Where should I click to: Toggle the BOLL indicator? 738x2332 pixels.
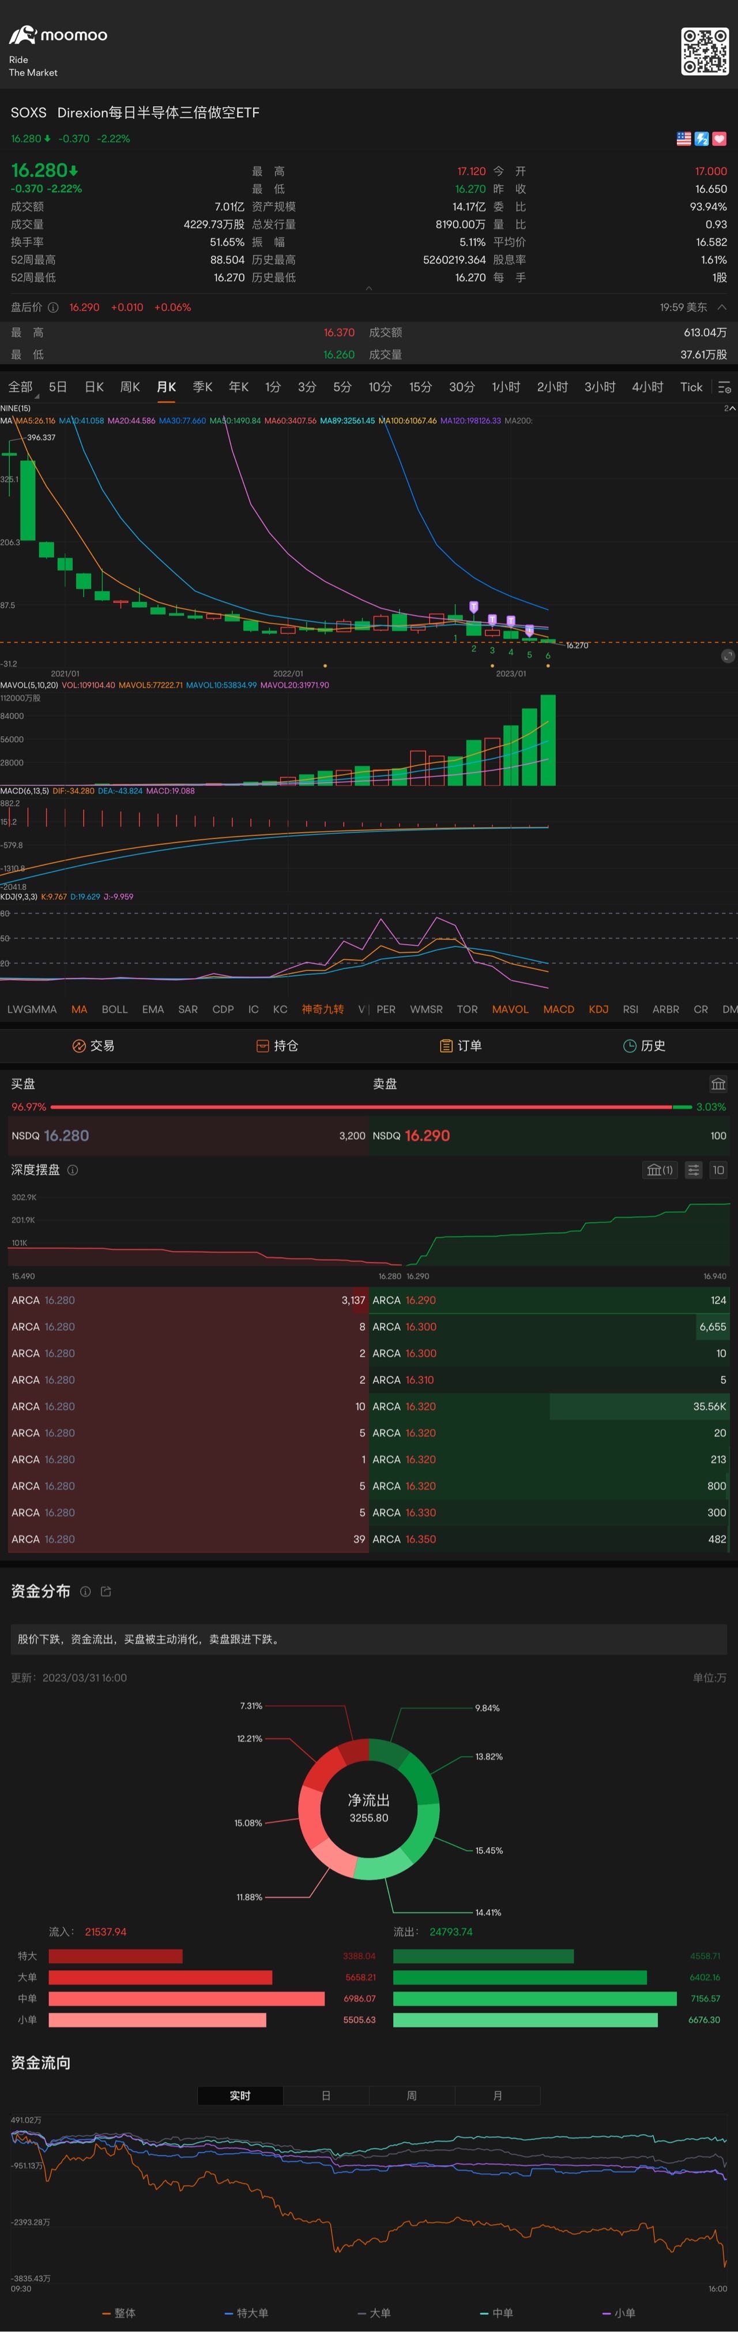coord(115,1009)
